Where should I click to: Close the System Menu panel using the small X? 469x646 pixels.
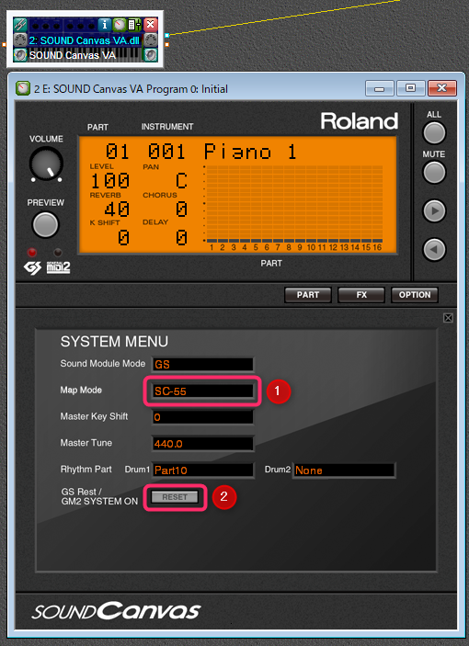(448, 318)
